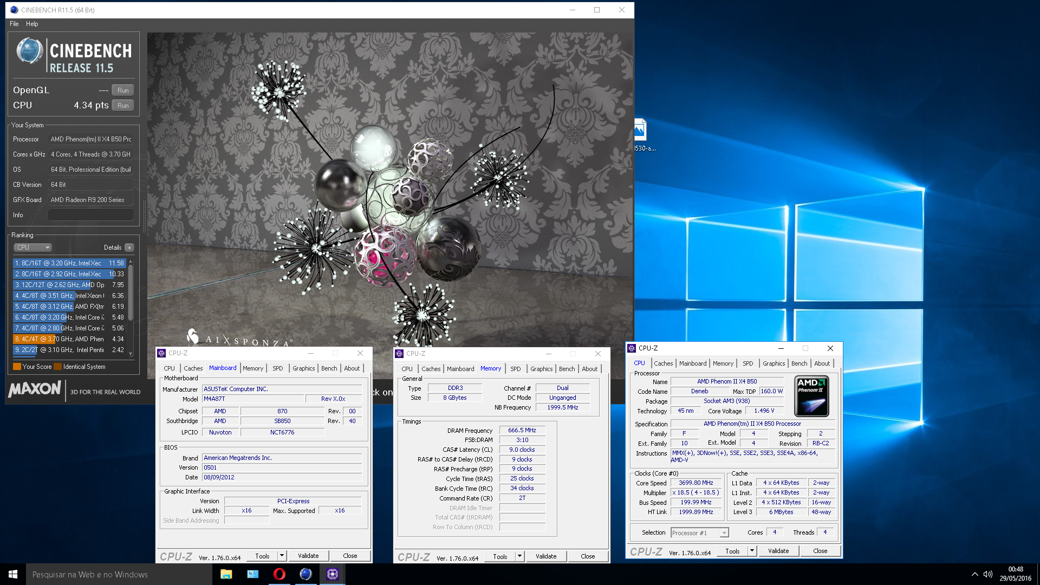Select the highlighted 4C/4T @ 3.70 GHz AMD Phenom row

pyautogui.click(x=70, y=339)
